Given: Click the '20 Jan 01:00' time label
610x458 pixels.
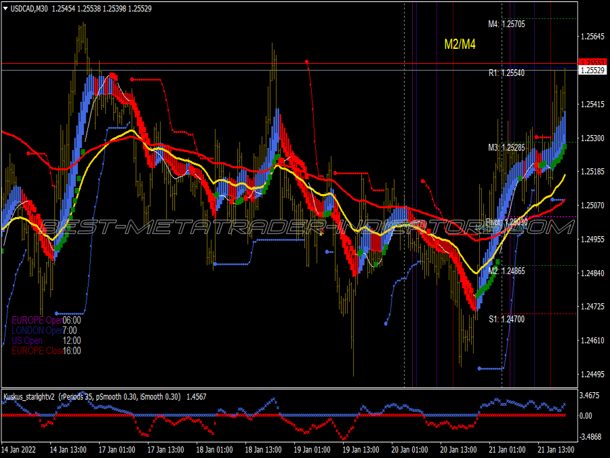Looking at the screenshot, I should 409,450.
